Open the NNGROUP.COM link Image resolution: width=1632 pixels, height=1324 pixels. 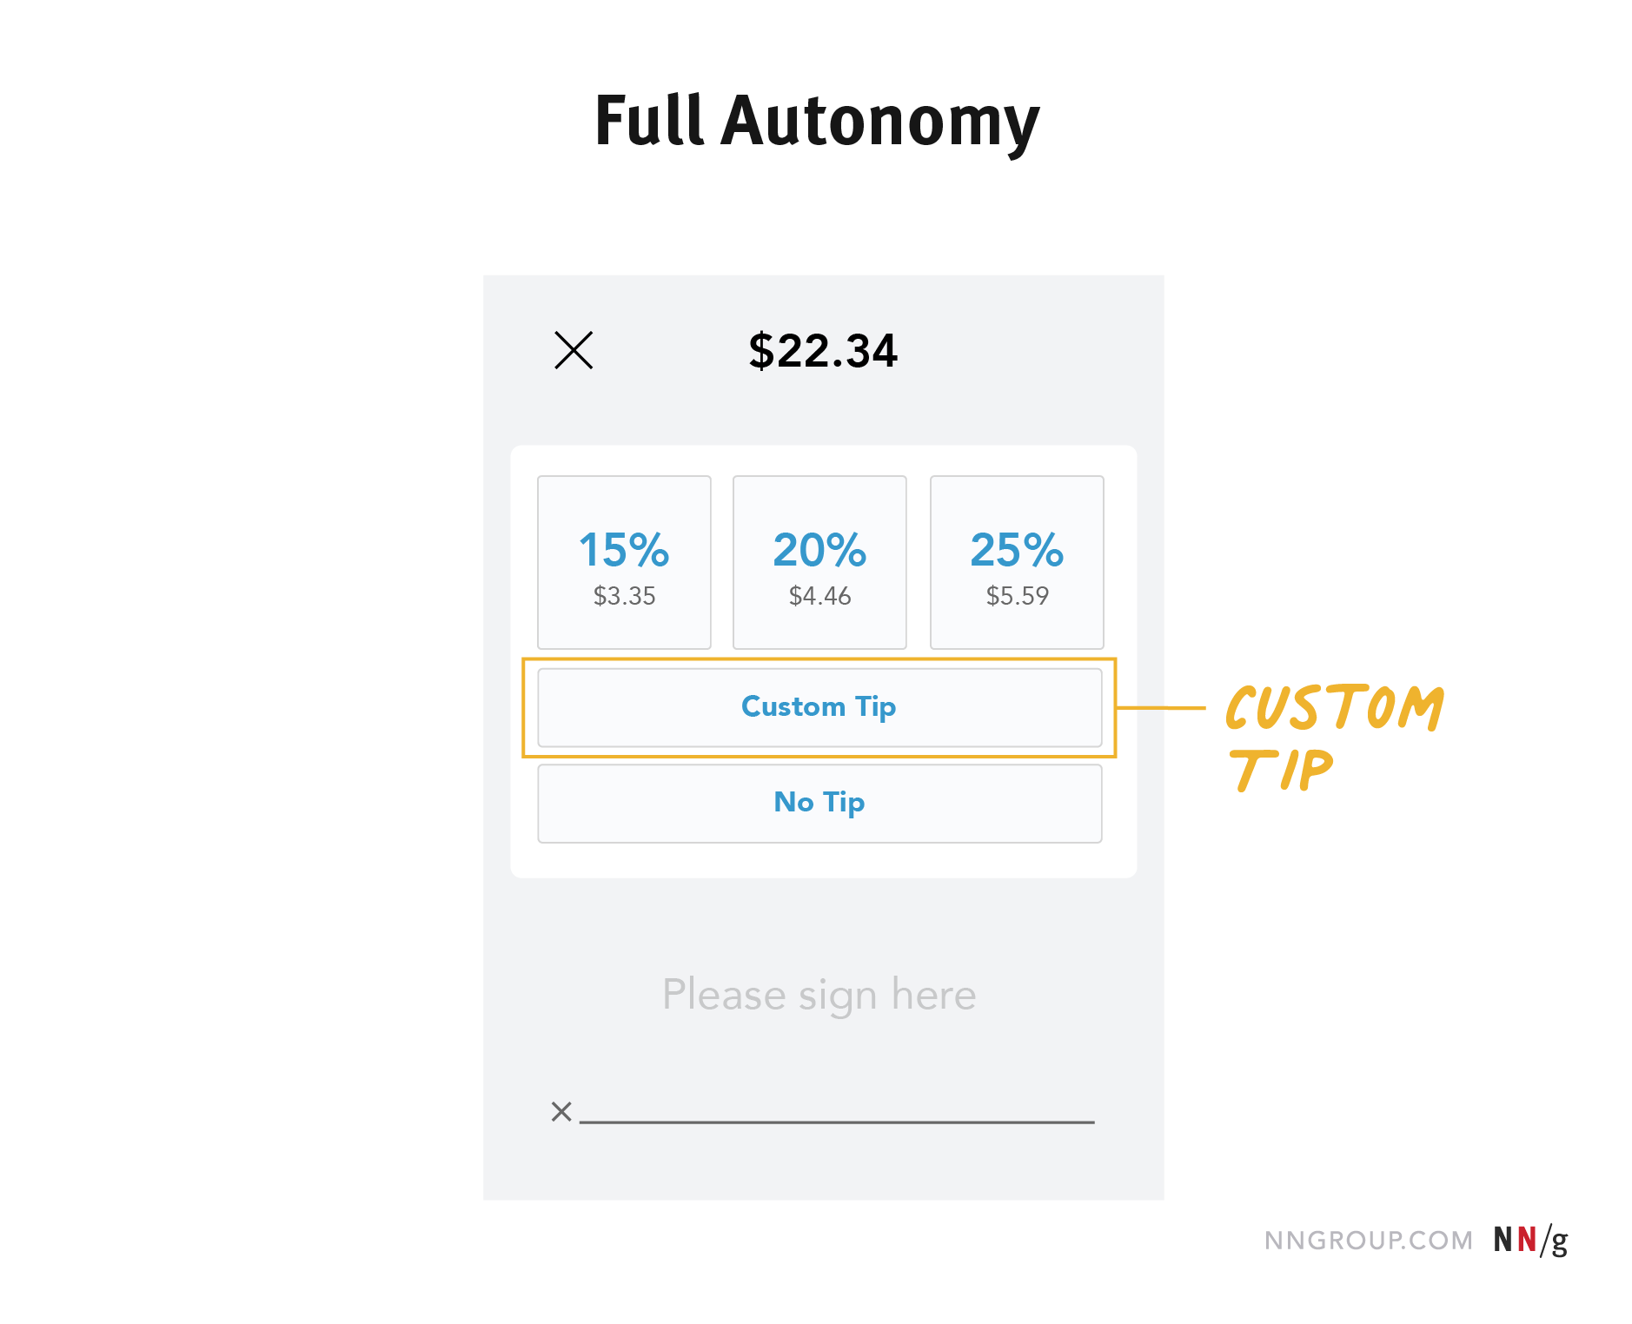[1368, 1241]
